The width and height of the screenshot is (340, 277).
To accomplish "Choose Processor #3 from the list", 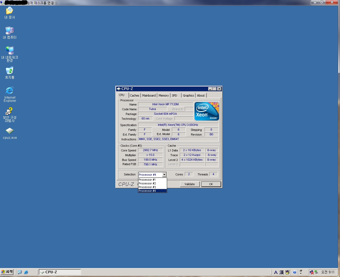I will pos(153,187).
